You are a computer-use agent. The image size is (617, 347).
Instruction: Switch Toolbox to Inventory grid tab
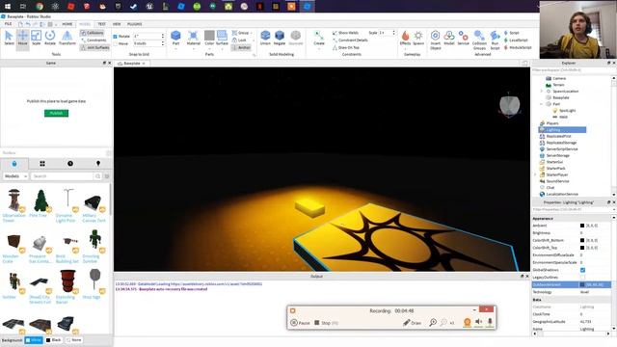point(42,163)
